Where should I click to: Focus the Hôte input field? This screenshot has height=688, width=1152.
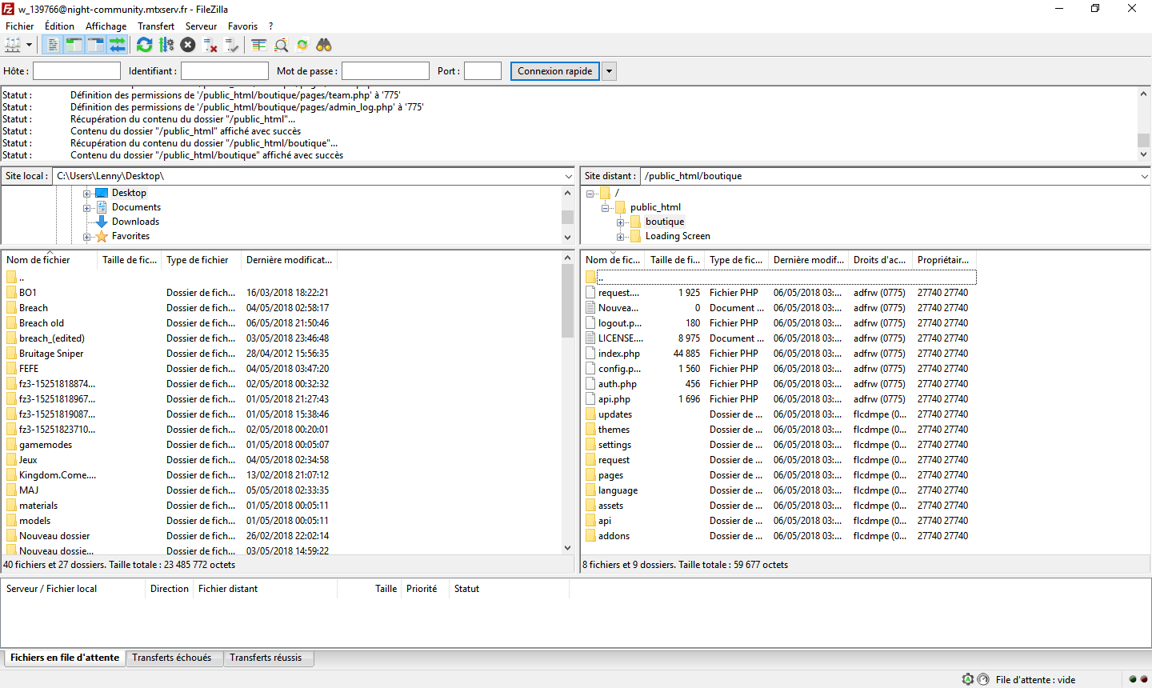(77, 71)
